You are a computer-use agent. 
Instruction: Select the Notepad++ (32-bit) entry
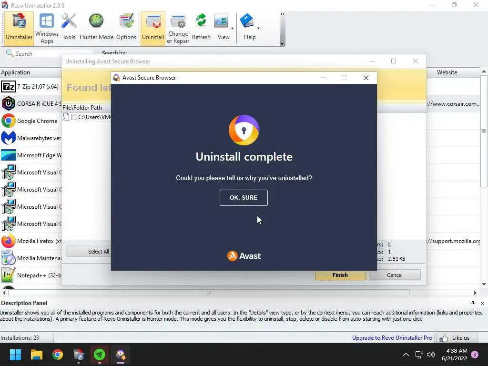point(31,275)
